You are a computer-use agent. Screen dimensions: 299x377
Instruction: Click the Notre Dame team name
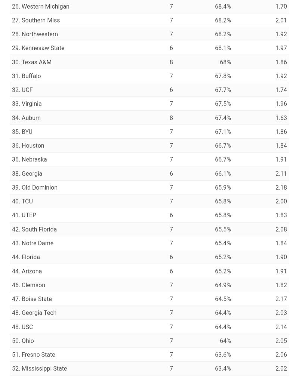[x=37, y=243]
